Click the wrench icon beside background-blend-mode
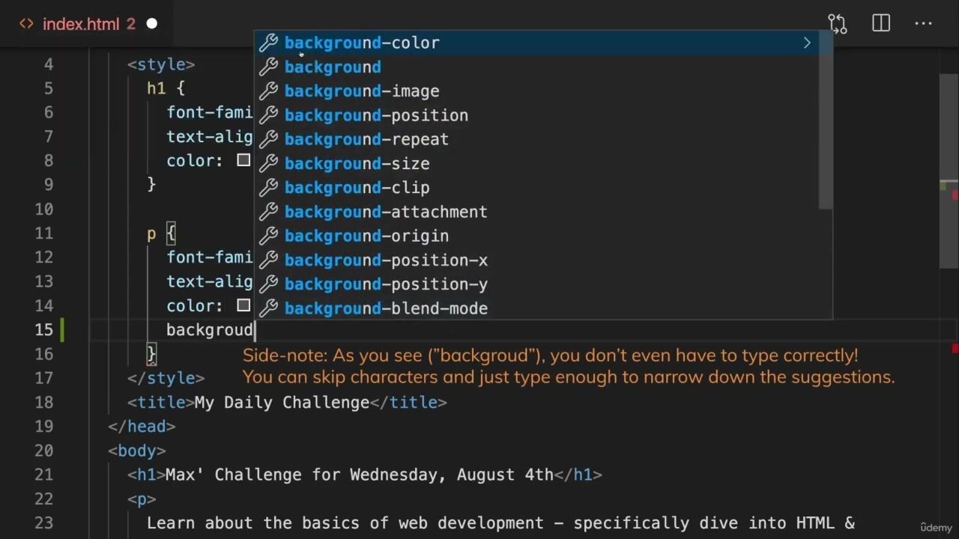959x539 pixels. click(268, 308)
